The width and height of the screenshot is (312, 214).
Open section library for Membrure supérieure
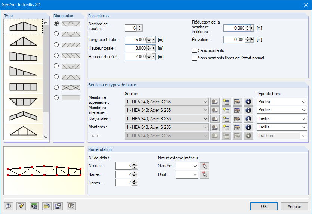(x=215, y=102)
